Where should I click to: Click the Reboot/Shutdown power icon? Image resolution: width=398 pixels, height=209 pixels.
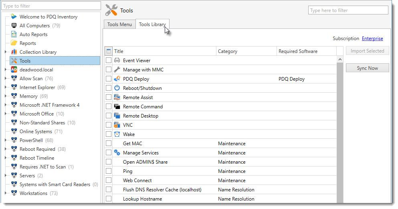[117, 88]
